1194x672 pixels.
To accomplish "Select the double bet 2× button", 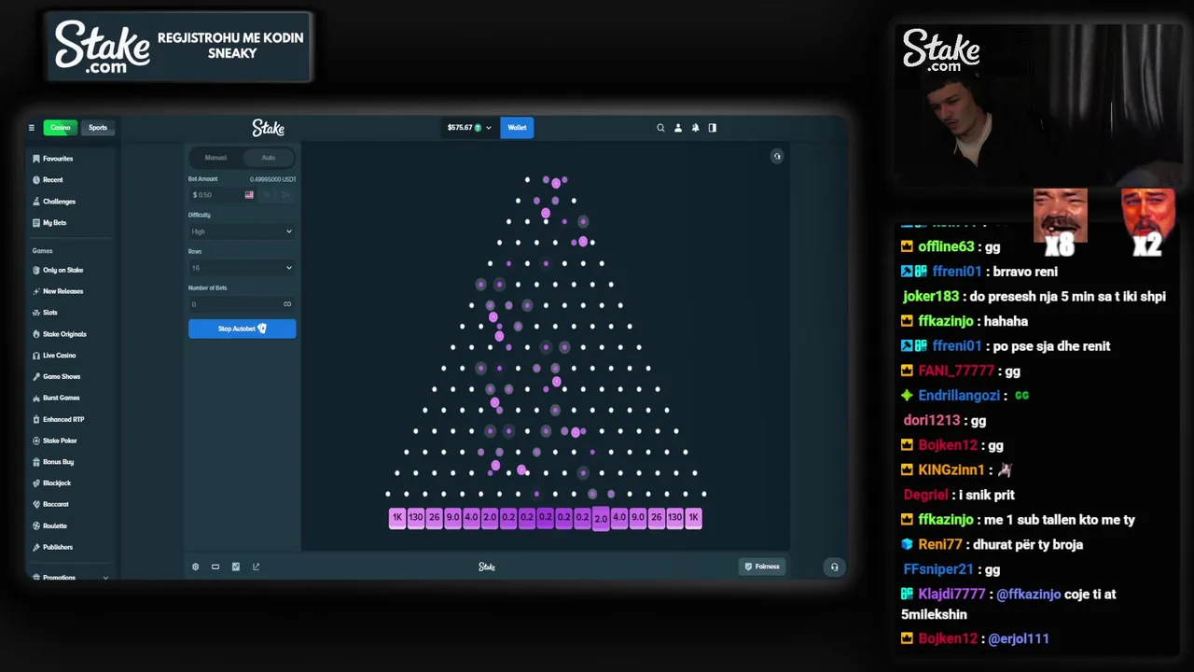I will click(x=285, y=195).
